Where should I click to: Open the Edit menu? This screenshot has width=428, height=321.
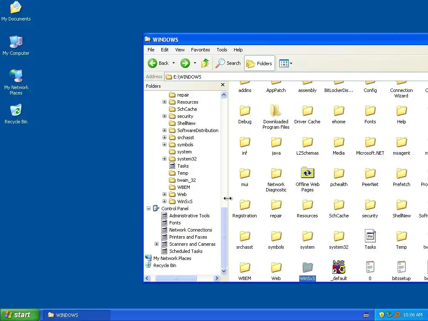(x=165, y=50)
